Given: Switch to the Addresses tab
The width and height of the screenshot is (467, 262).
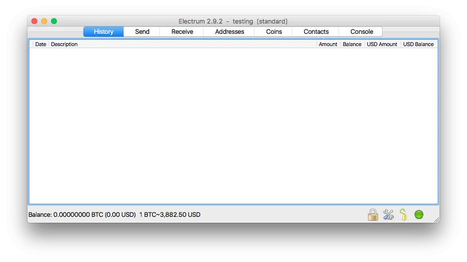Looking at the screenshot, I should coord(230,31).
